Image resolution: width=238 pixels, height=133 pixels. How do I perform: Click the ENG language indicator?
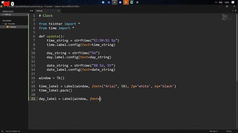click(x=221, y=3)
